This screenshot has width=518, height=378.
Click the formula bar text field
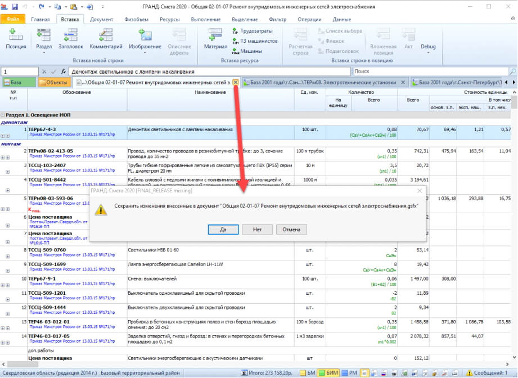tap(209, 71)
